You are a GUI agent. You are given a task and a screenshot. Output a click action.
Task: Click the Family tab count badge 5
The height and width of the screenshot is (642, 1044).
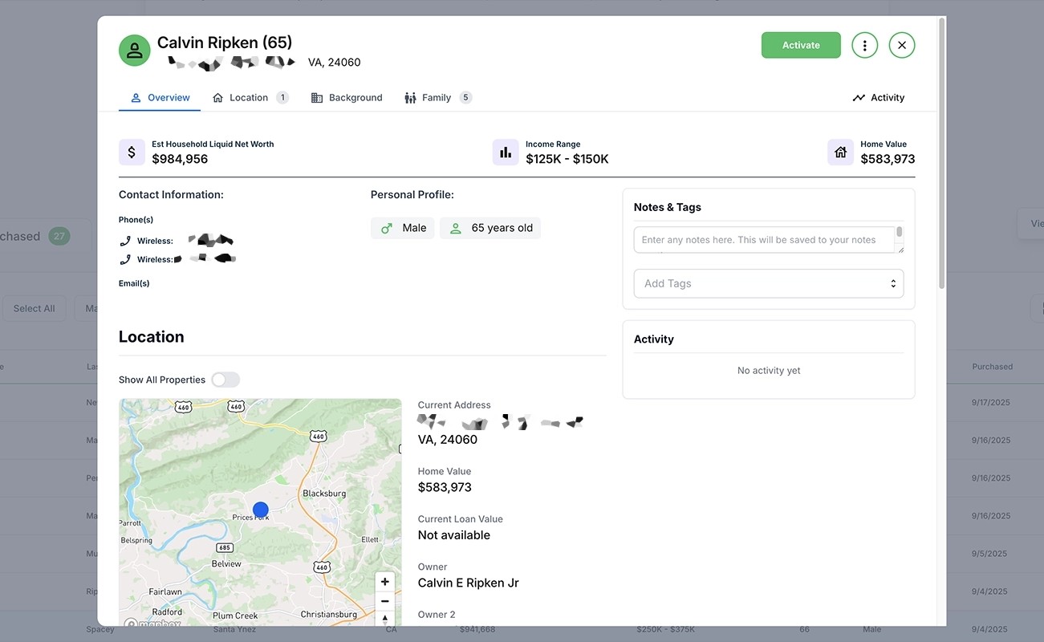[x=465, y=97]
